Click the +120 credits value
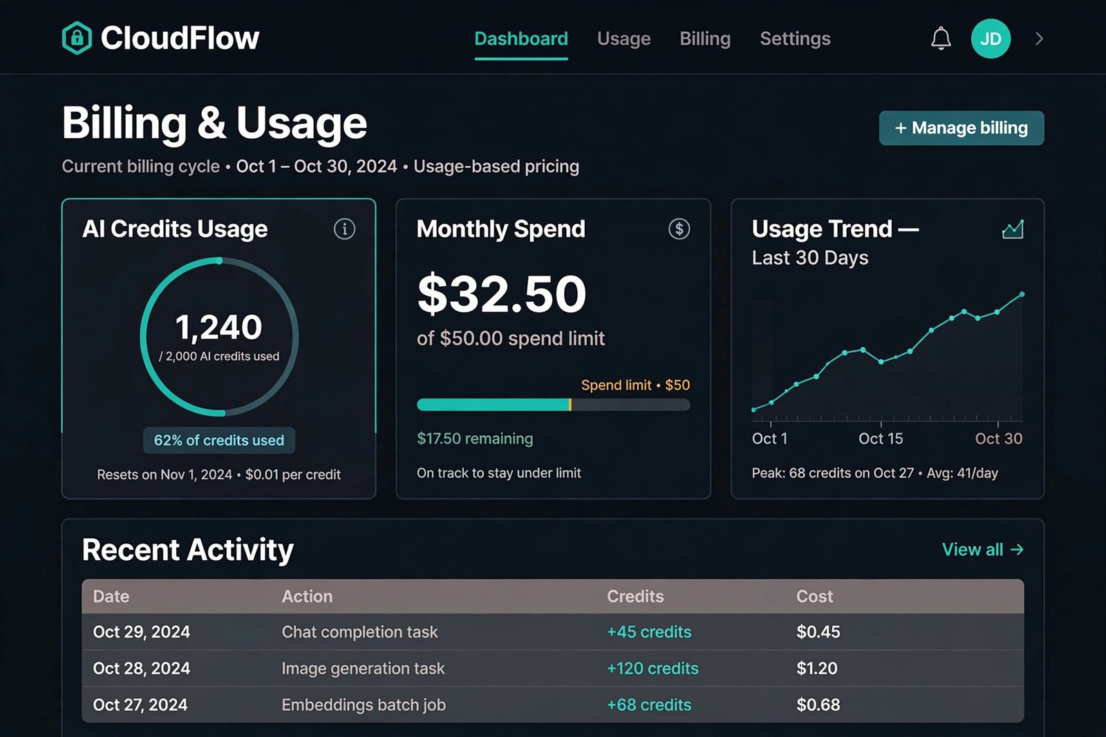Viewport: 1106px width, 737px height. pos(653,669)
